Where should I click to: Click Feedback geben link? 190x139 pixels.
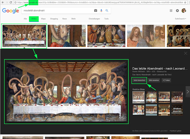pyautogui.click(x=175, y=131)
